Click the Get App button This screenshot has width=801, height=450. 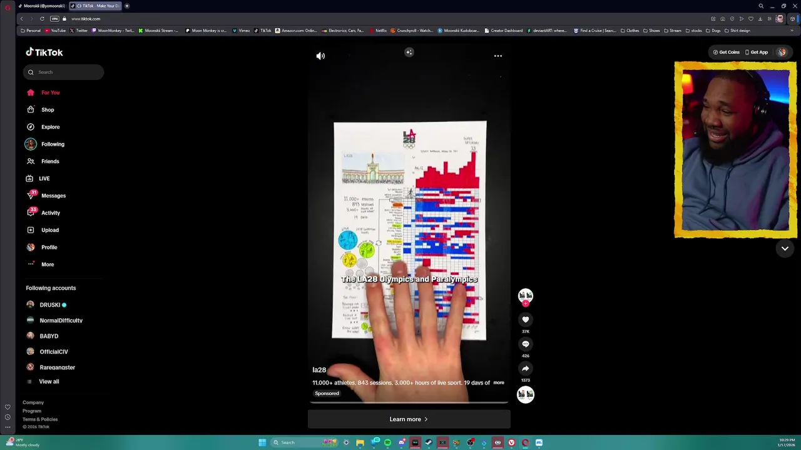pos(757,52)
